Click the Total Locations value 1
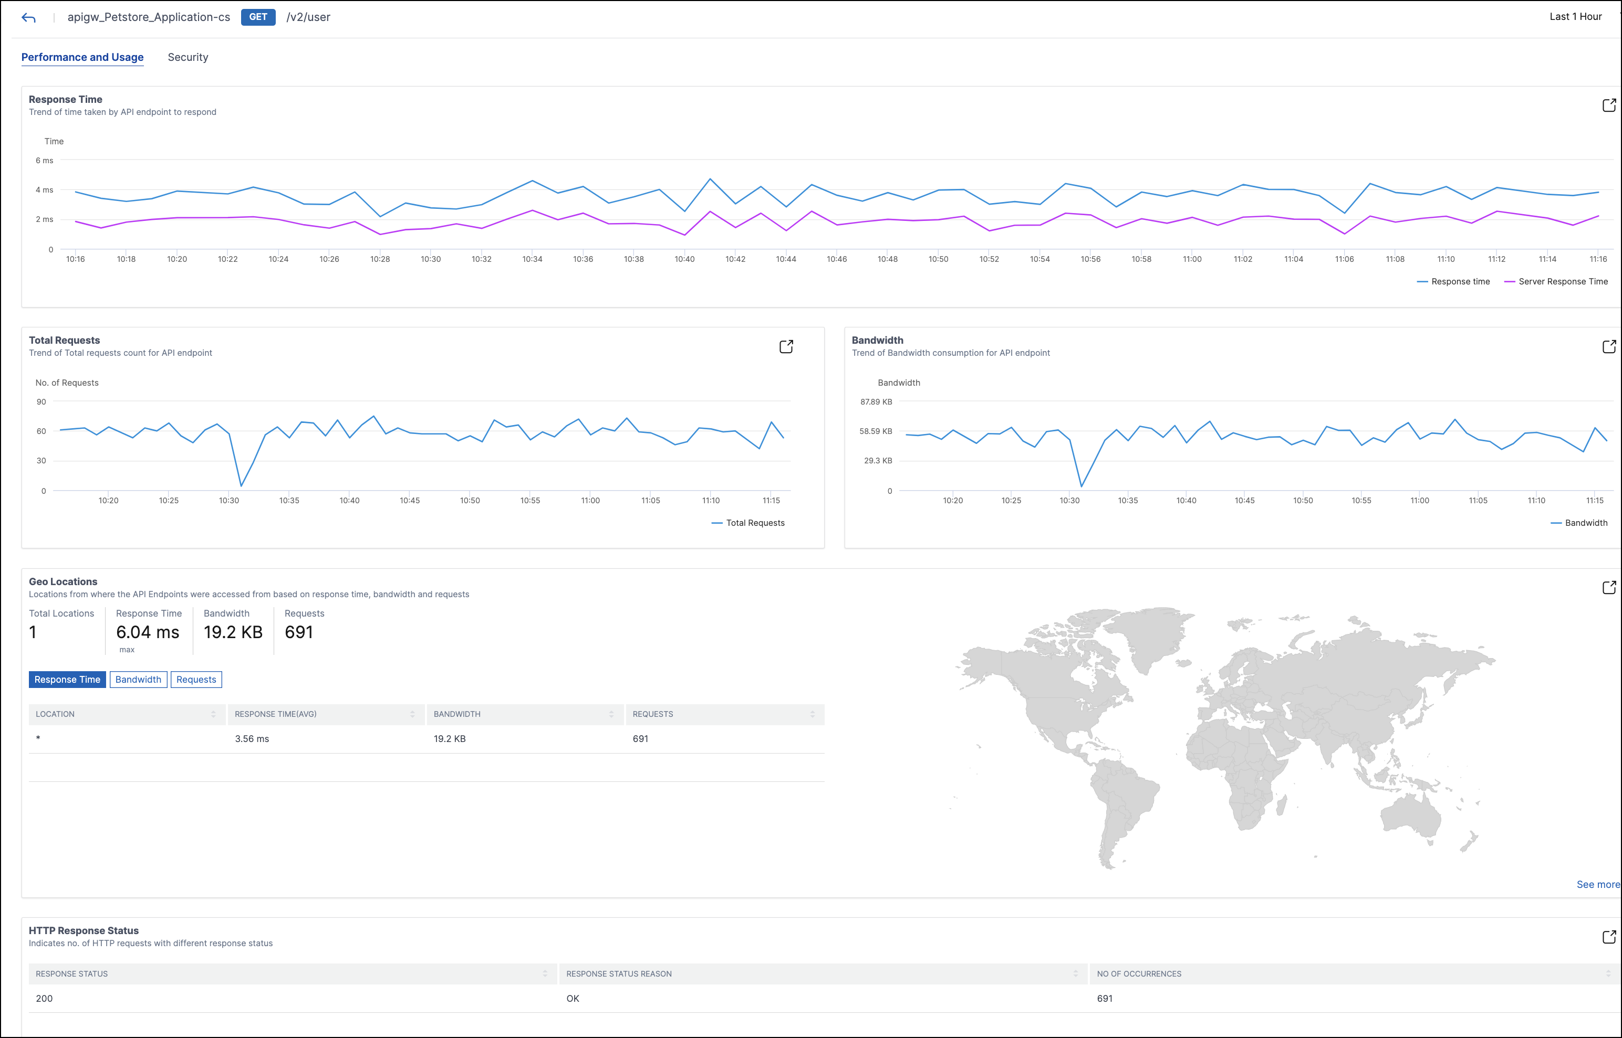This screenshot has width=1622, height=1038. [x=33, y=632]
